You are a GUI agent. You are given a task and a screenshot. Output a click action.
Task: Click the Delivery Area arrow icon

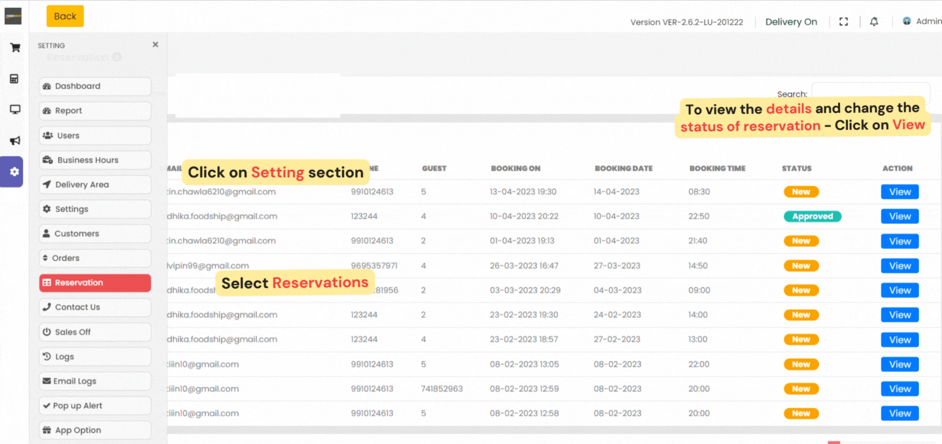pyautogui.click(x=47, y=185)
